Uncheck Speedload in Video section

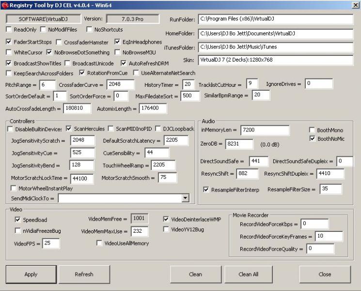tap(17, 220)
